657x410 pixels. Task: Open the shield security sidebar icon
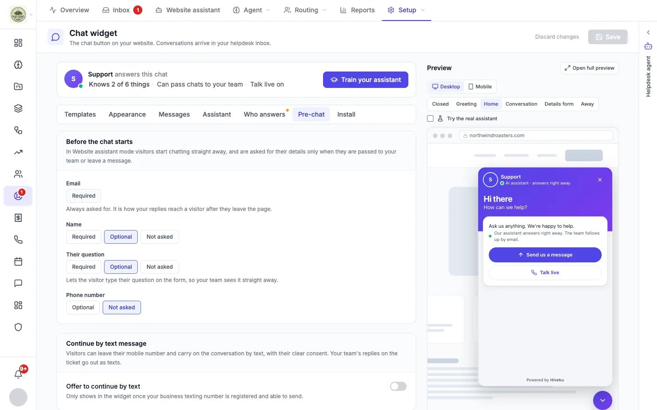tap(18, 327)
